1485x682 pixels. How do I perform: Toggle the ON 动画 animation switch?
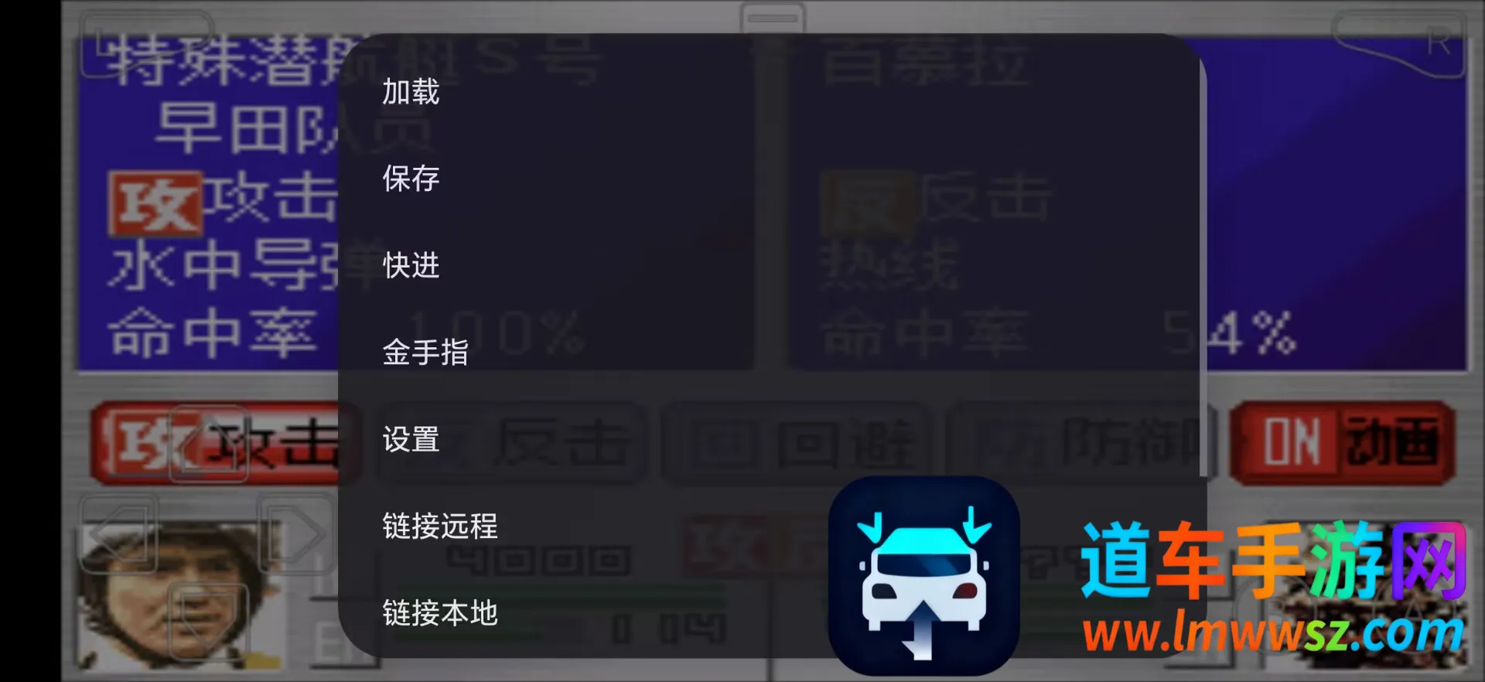point(1343,443)
